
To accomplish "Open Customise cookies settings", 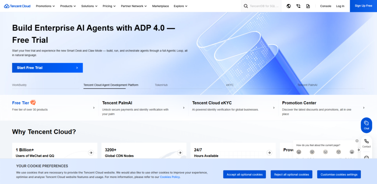I will tap(339, 174).
